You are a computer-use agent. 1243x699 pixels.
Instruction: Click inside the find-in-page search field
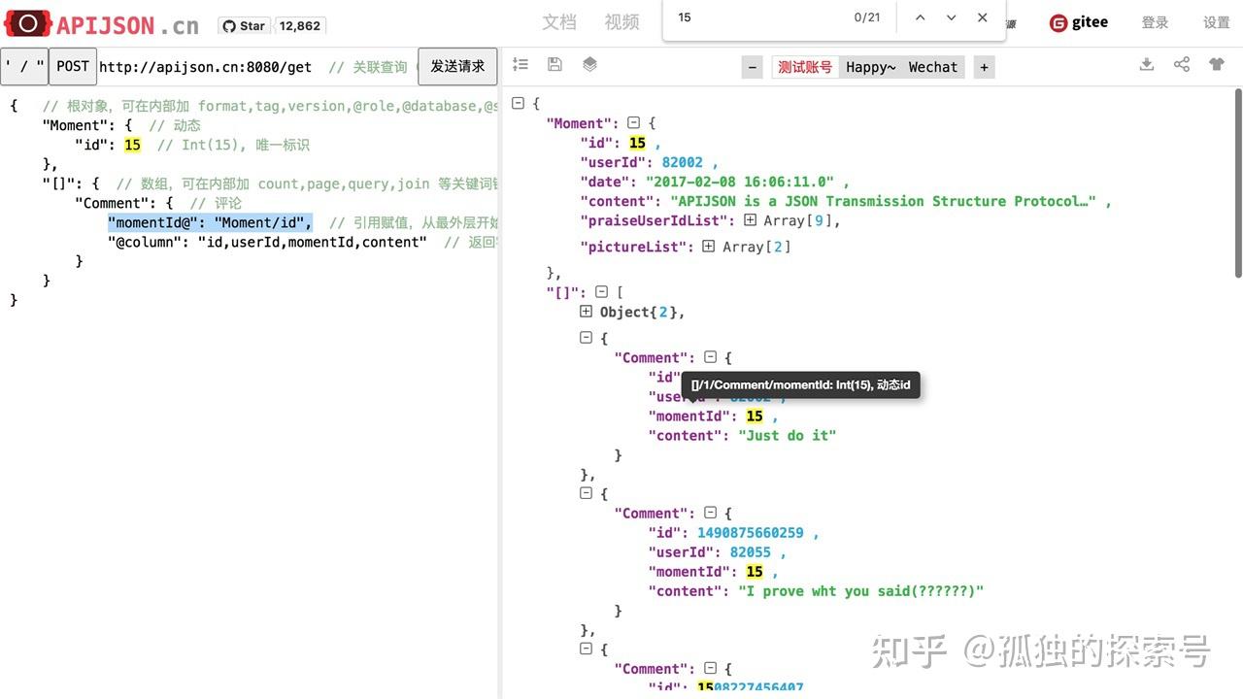tap(757, 17)
